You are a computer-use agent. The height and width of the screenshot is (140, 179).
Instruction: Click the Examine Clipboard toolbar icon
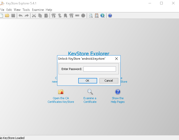tap(97, 15)
